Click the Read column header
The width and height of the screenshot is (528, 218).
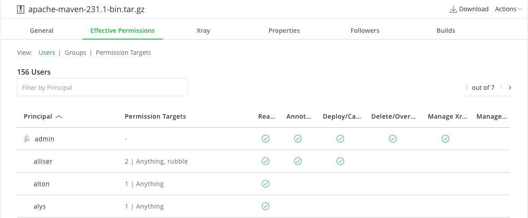pos(267,116)
